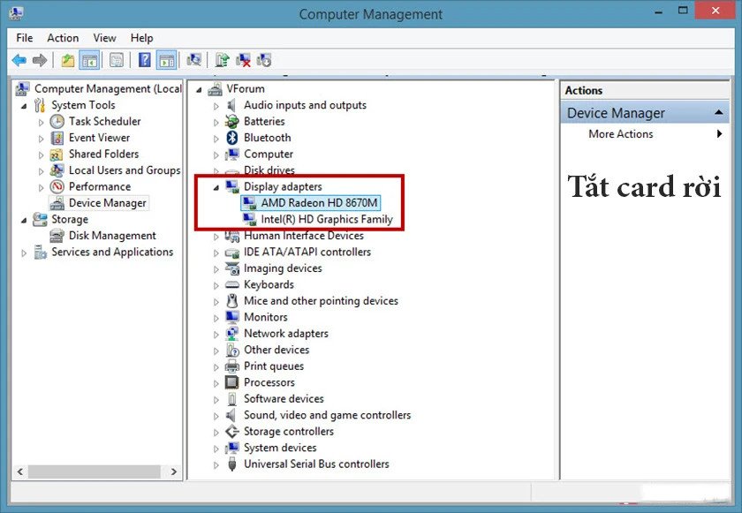Collapse the Display adapters category
Screen dimensions: 742x513
(x=216, y=186)
